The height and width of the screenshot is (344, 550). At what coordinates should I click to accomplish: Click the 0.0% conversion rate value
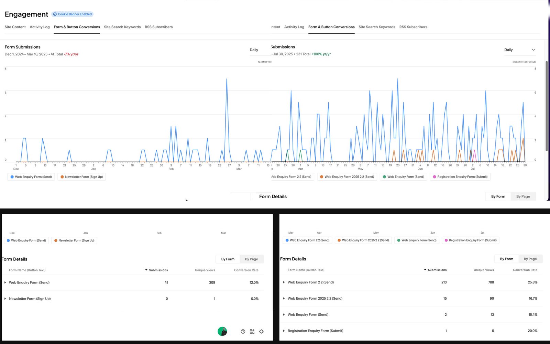tap(255, 299)
